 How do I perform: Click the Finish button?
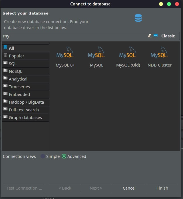click(x=162, y=188)
